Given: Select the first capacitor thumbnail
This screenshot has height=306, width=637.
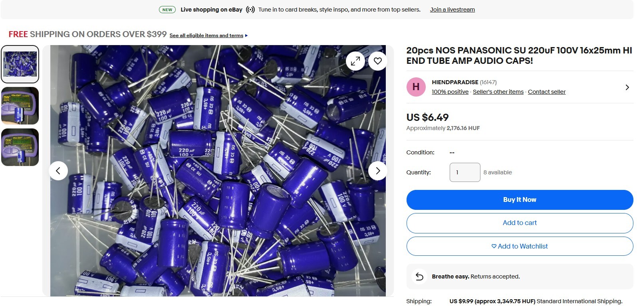Looking at the screenshot, I should 20,64.
